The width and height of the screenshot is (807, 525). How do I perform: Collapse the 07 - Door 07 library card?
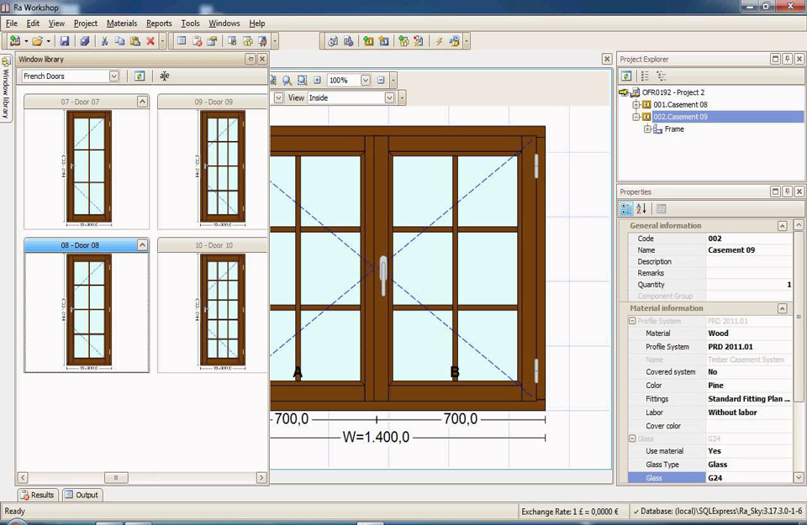coord(143,102)
